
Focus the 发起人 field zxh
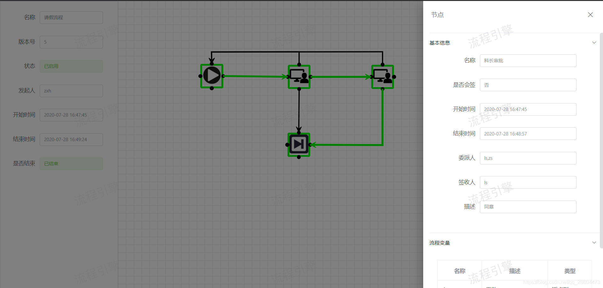click(x=71, y=91)
